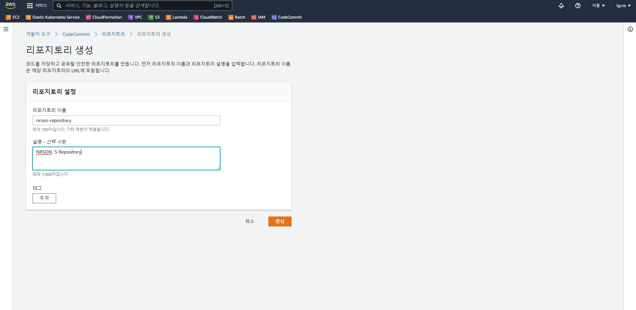The width and height of the screenshot is (636, 310).
Task: Click the 설명 description textarea
Action: [x=126, y=158]
